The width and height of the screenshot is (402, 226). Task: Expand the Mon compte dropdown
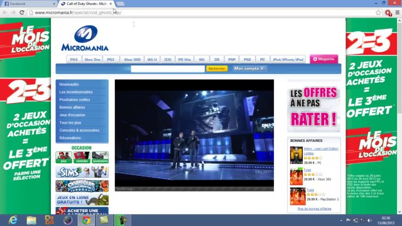[249, 68]
